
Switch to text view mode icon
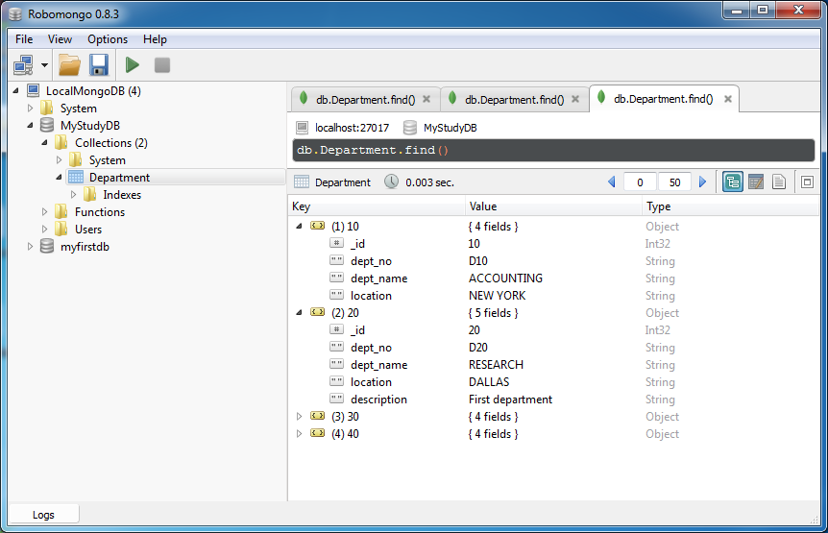(779, 182)
